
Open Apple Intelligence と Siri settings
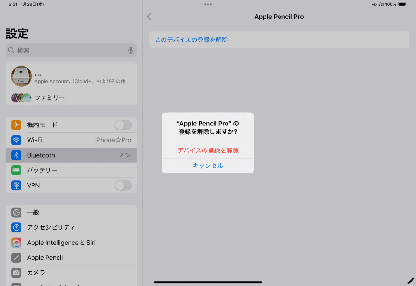coord(71,243)
